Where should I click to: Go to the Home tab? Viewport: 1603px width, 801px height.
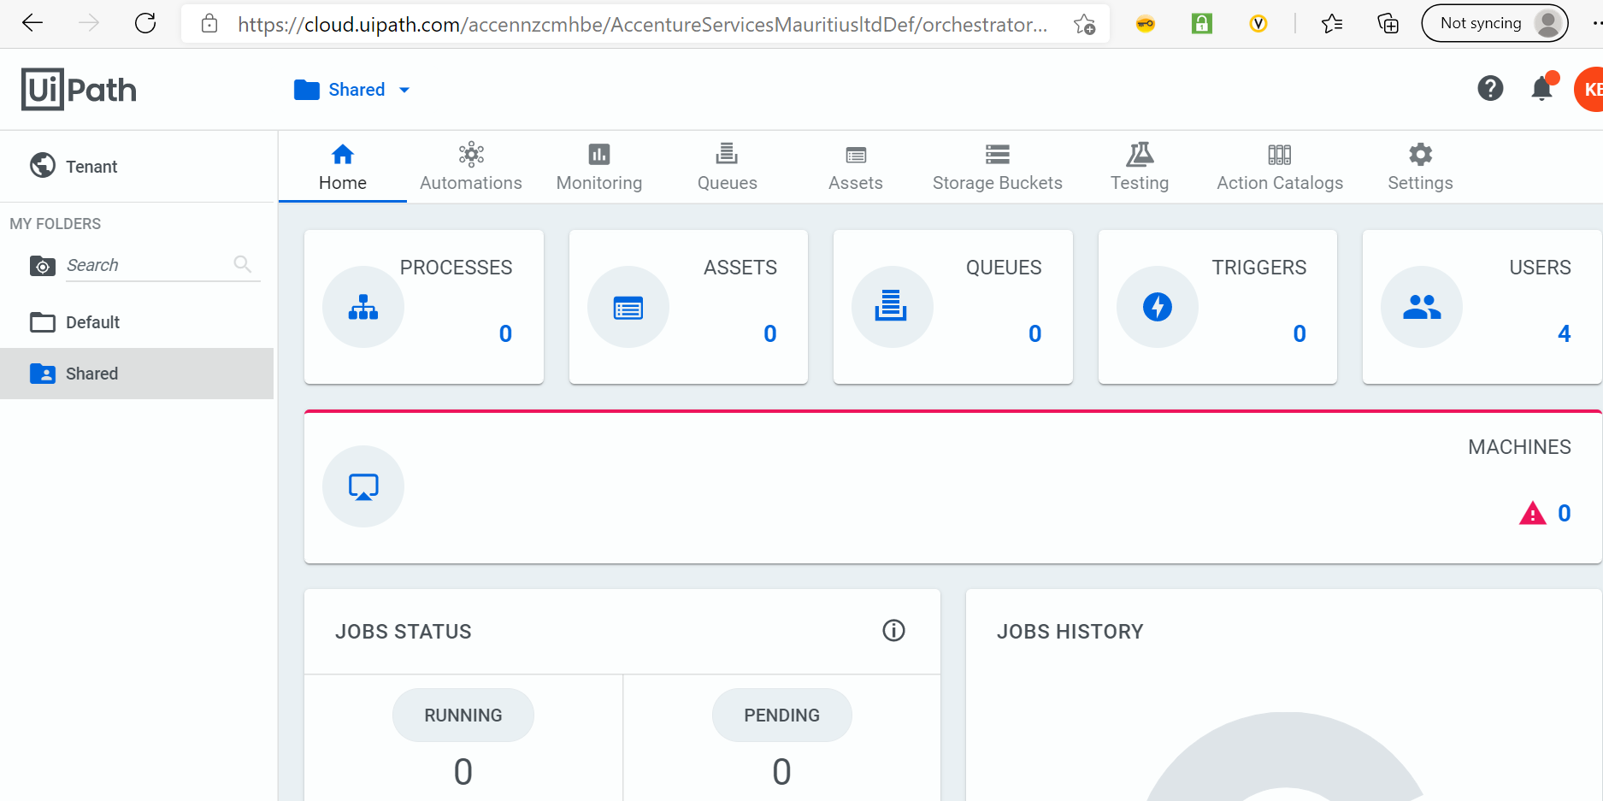pyautogui.click(x=342, y=168)
